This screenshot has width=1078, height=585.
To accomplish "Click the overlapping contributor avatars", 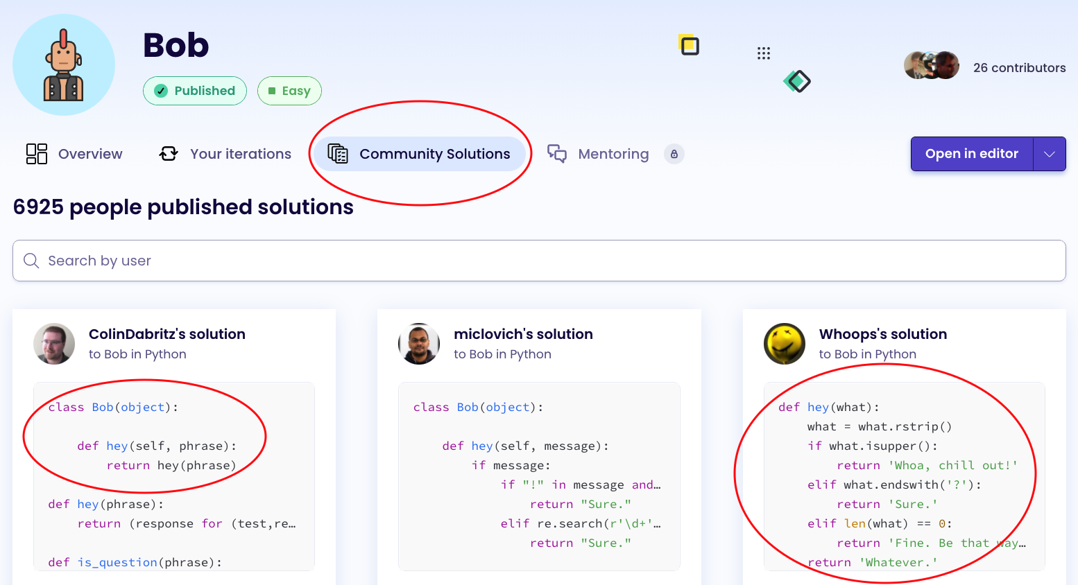I will (x=932, y=66).
